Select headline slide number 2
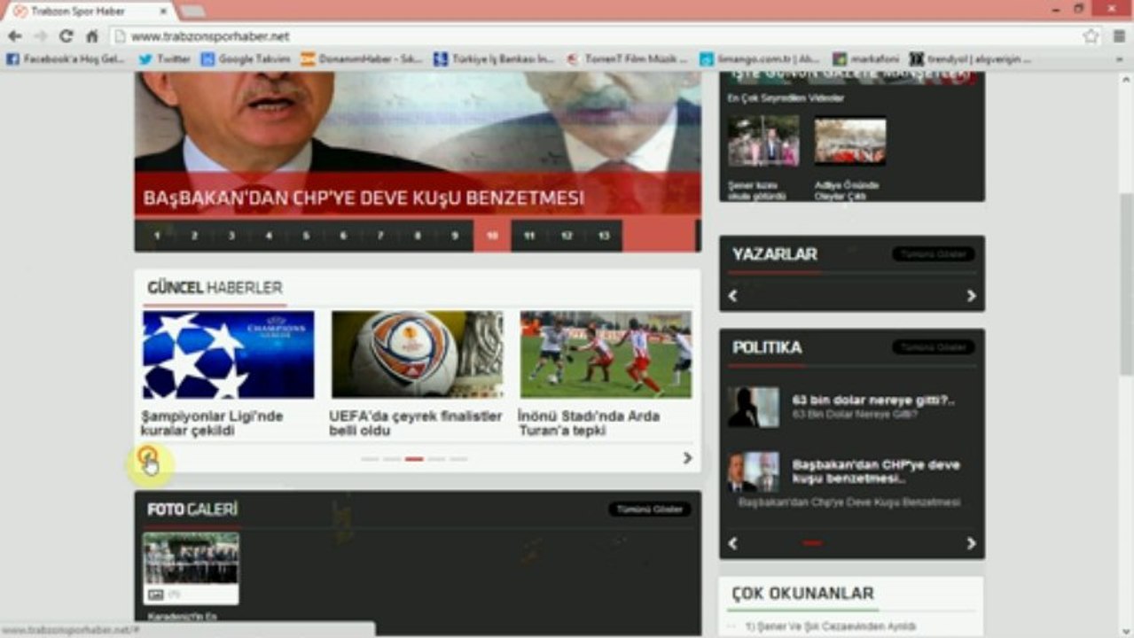The height and width of the screenshot is (638, 1134). pyautogui.click(x=194, y=236)
